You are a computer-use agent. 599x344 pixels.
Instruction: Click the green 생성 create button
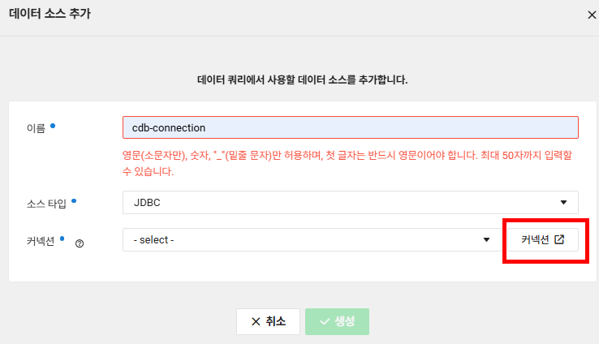337,321
